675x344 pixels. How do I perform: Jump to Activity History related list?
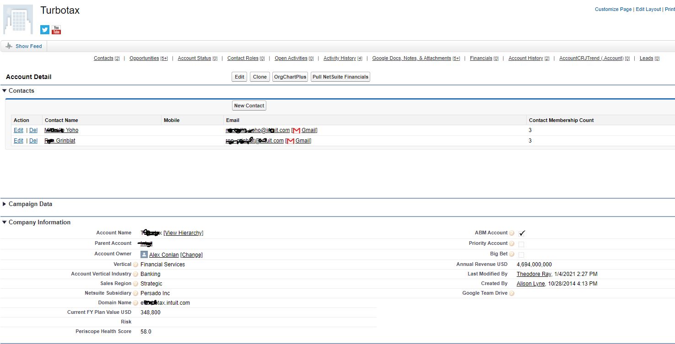click(x=343, y=58)
